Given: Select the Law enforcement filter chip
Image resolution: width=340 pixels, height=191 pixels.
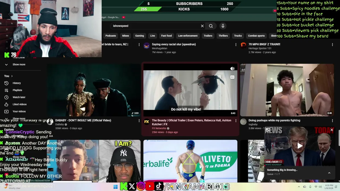Looking at the screenshot, I should tap(188, 36).
